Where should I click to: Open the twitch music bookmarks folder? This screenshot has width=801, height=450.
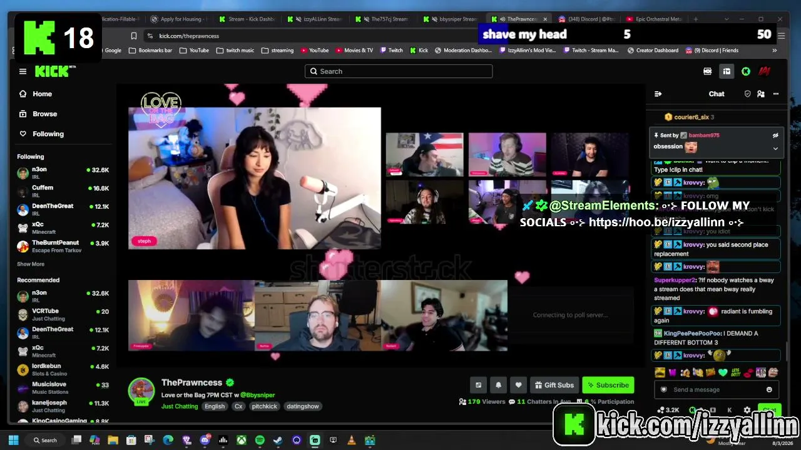[235, 50]
